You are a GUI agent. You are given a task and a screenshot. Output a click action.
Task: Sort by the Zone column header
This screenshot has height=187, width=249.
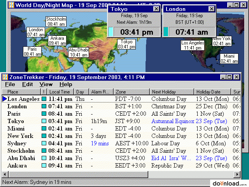click(x=132, y=92)
